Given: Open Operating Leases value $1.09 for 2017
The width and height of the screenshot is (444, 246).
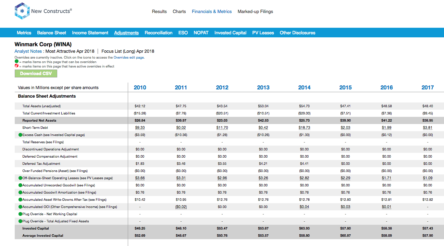Looking at the screenshot, I should coord(428,178).
